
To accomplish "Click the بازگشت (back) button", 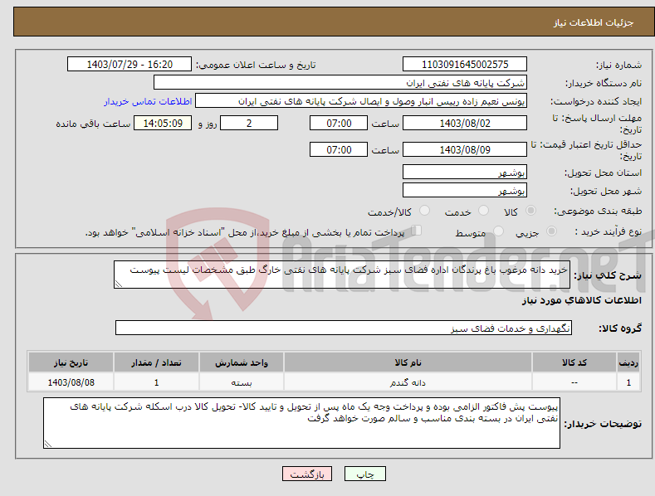I will pos(307,474).
